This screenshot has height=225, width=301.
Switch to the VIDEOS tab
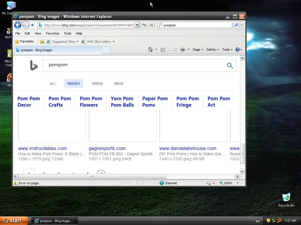point(97,83)
